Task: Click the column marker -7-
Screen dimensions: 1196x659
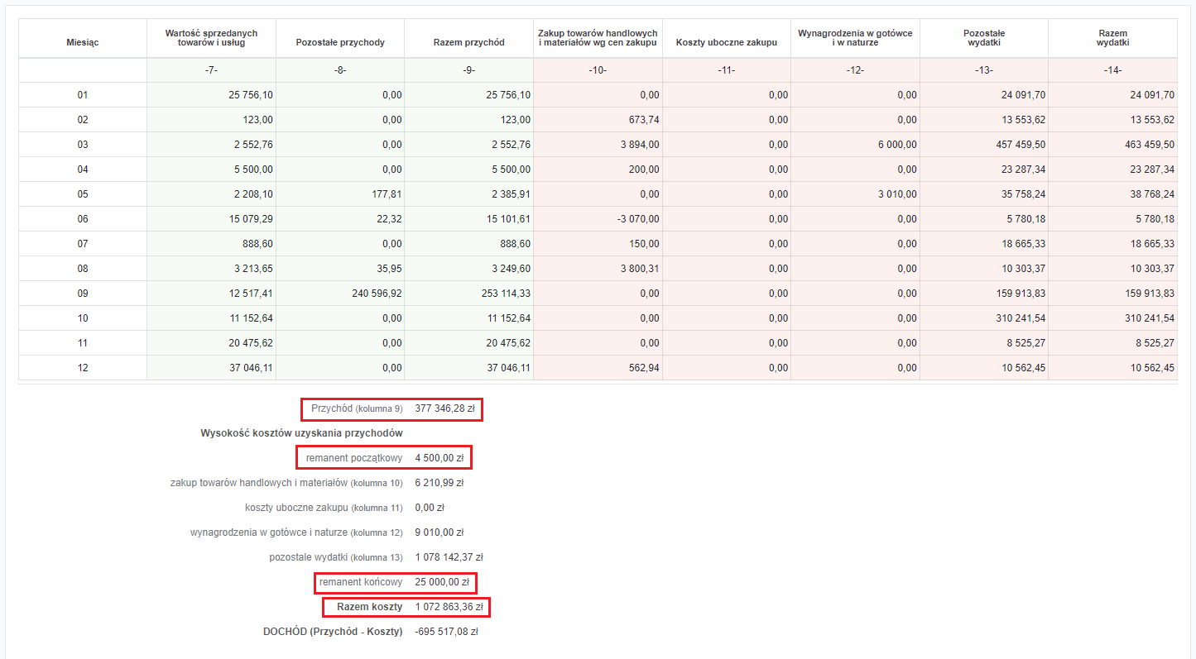Action: [x=212, y=71]
